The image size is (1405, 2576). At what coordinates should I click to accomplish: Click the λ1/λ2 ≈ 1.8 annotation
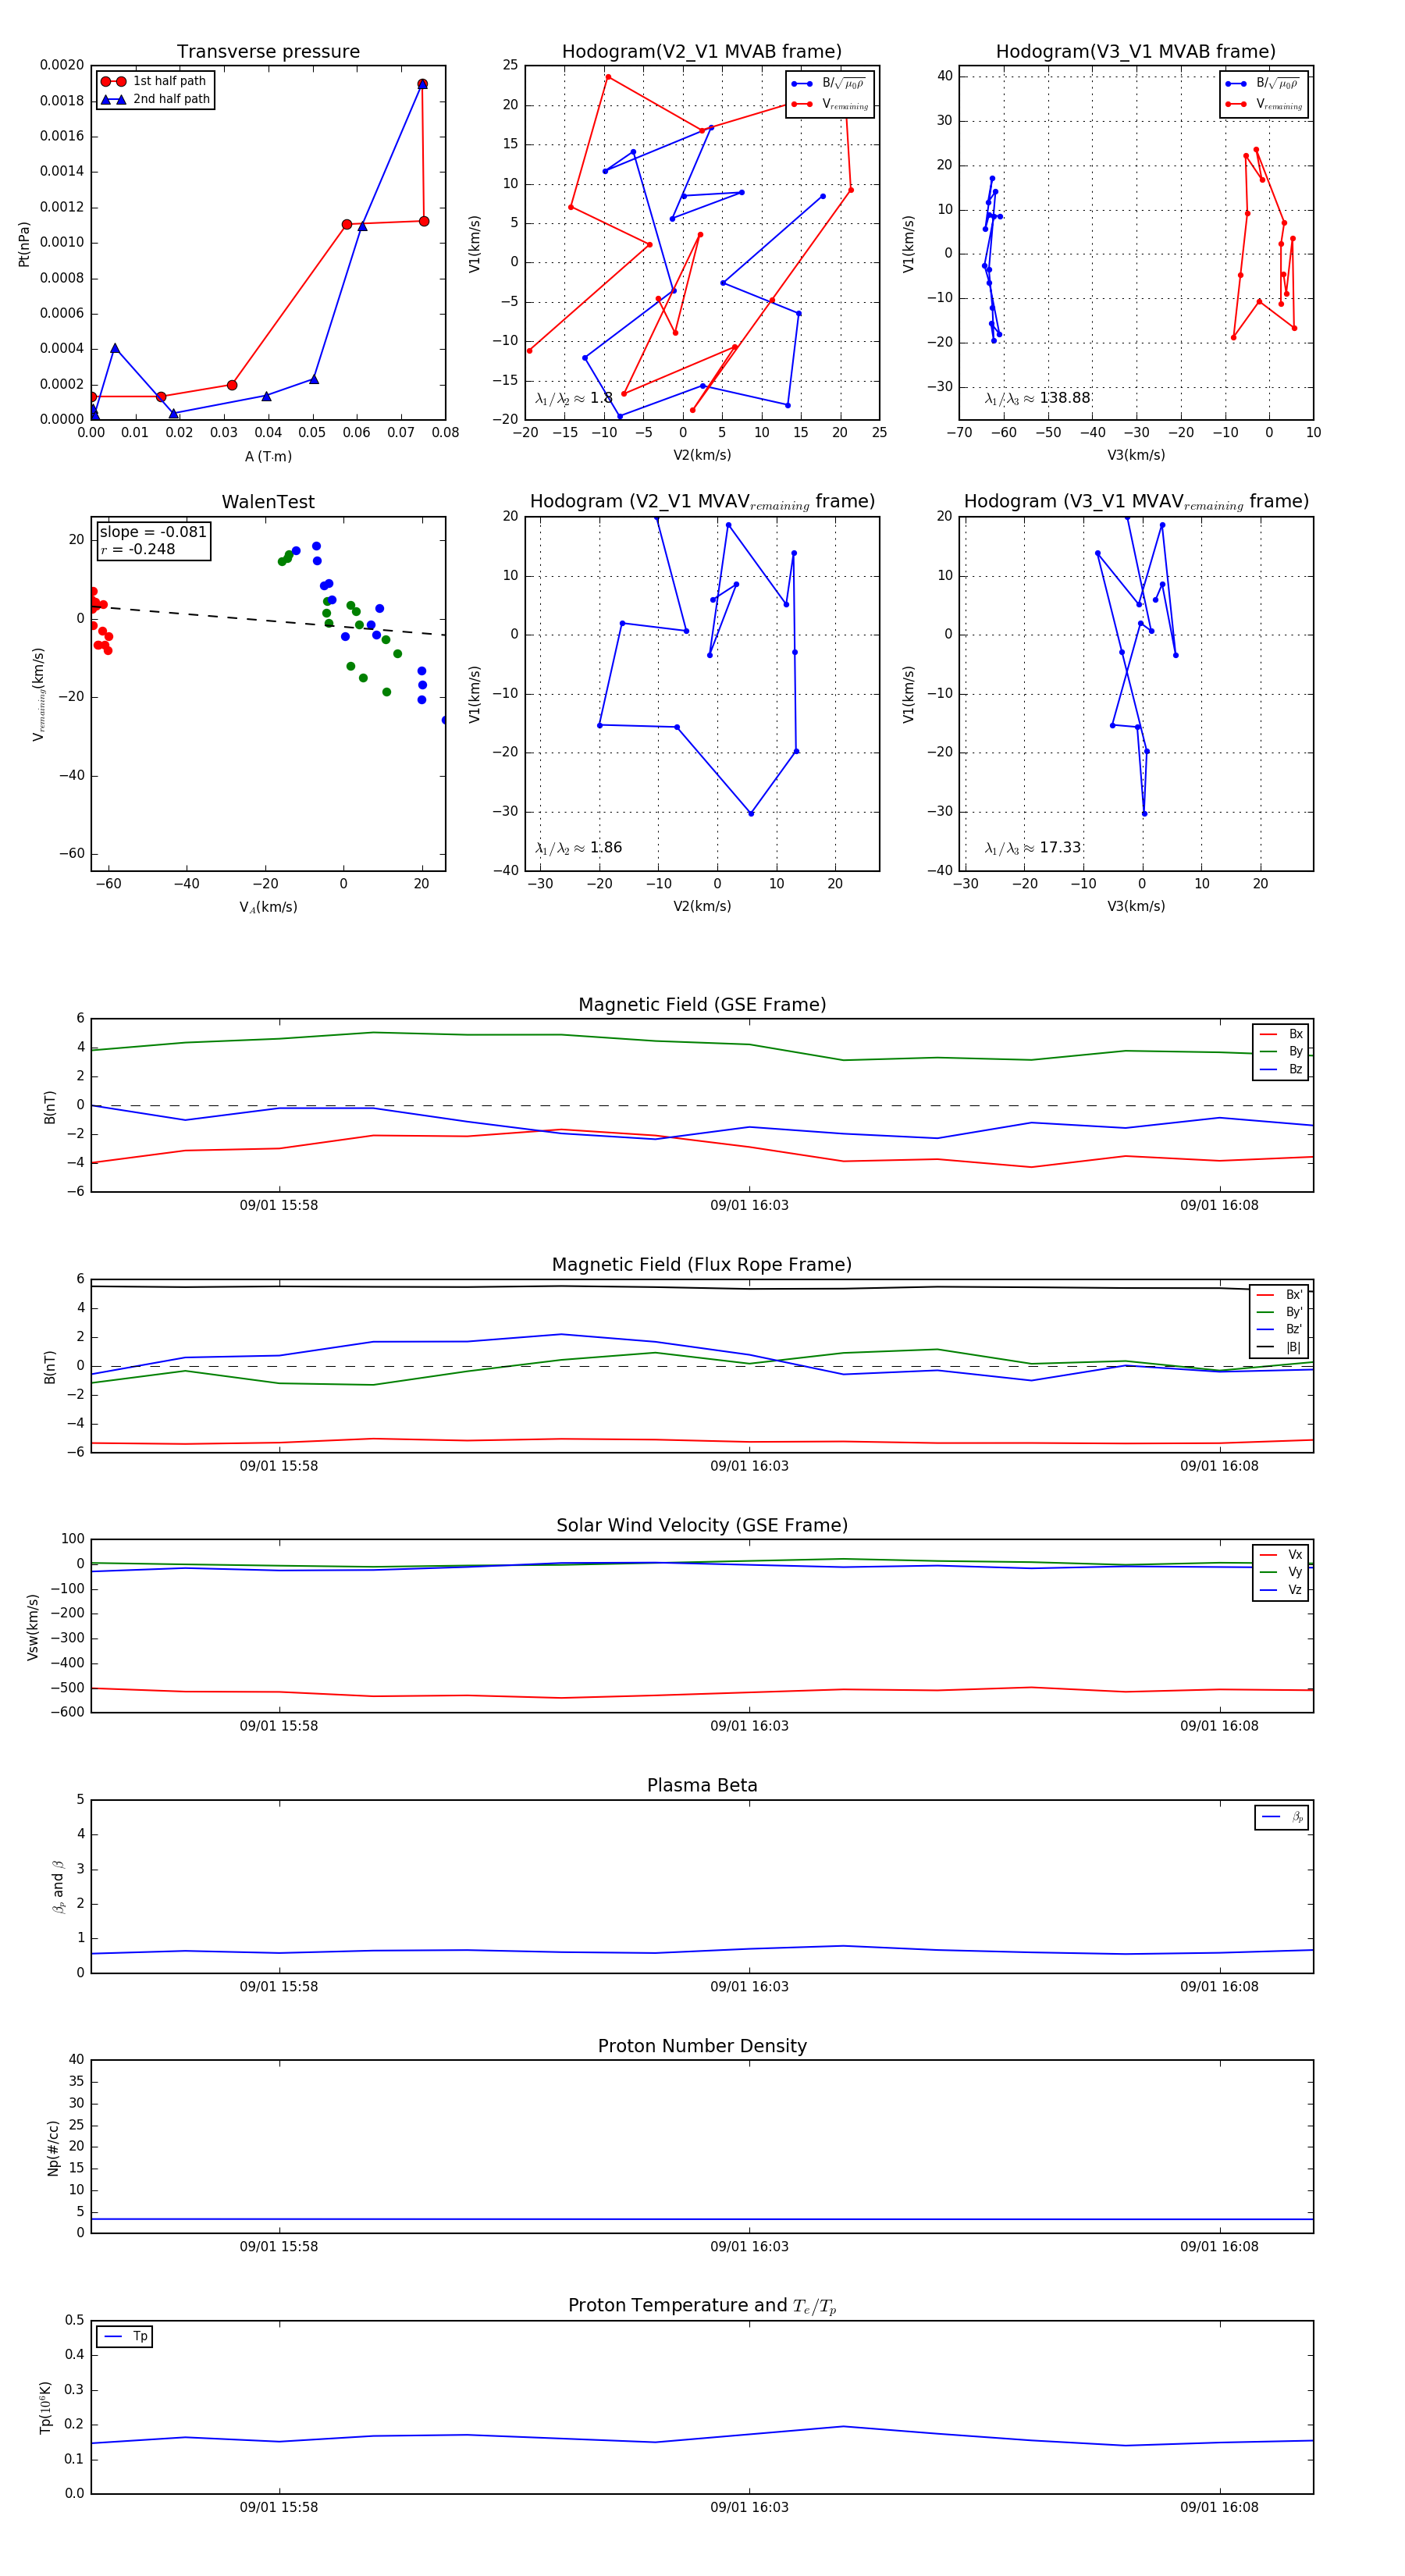[574, 398]
